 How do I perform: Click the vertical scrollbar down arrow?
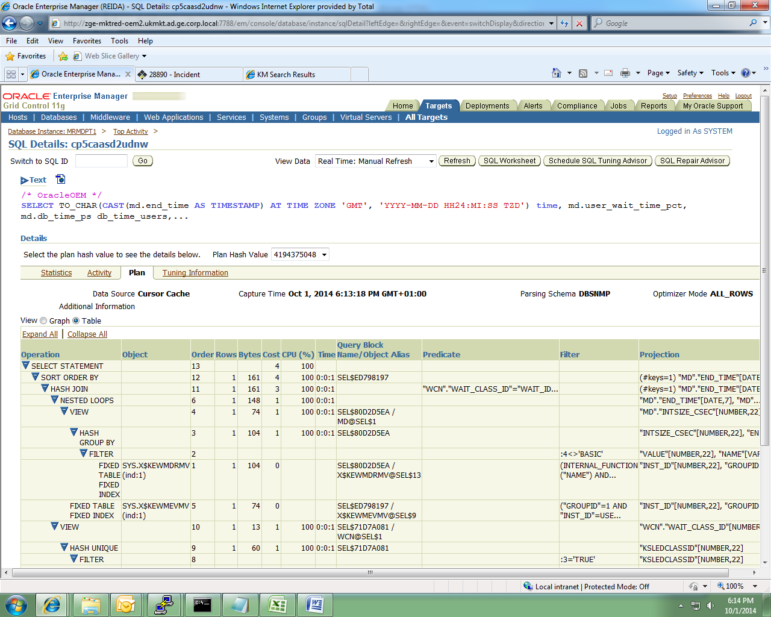(765, 563)
